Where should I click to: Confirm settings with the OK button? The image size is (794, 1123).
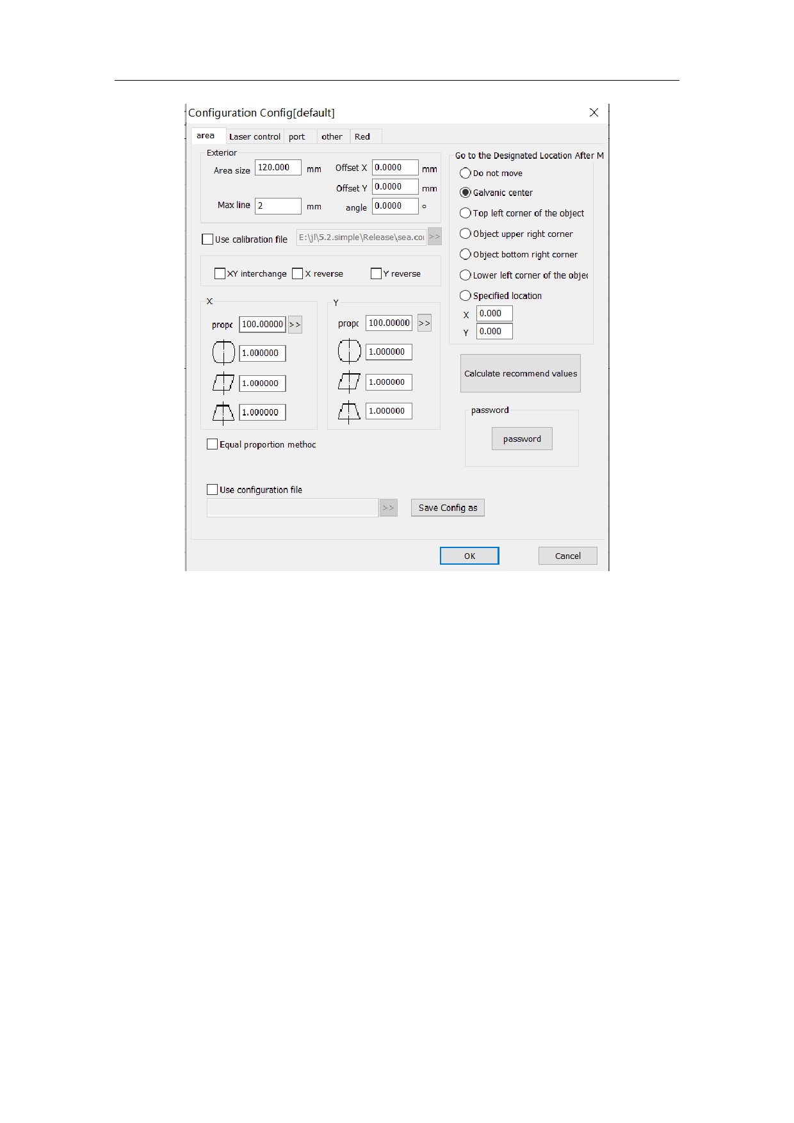pyautogui.click(x=469, y=556)
